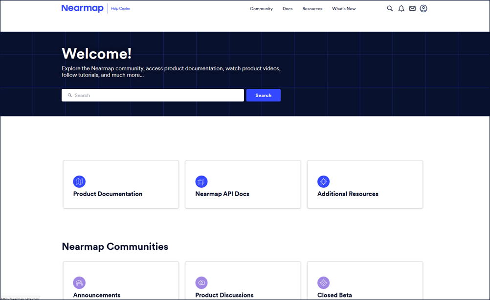This screenshot has height=300, width=490.
Task: Click the Nearmap API Docs icon
Action: coord(201,181)
